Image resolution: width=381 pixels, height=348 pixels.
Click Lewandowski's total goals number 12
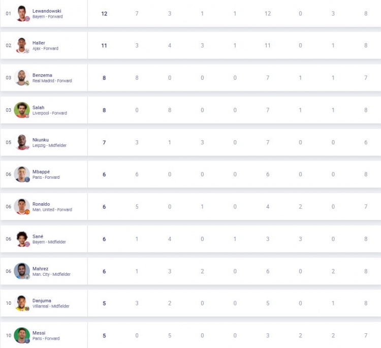click(x=104, y=14)
